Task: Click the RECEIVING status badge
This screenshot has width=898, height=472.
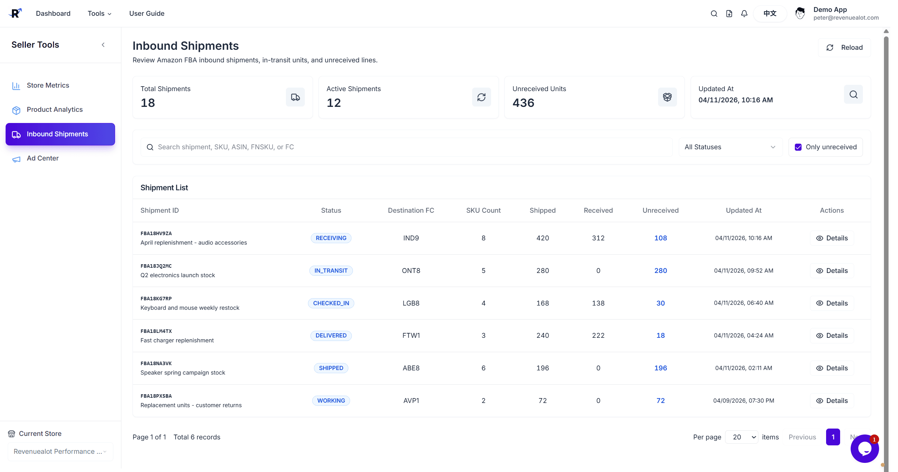Action: point(331,238)
